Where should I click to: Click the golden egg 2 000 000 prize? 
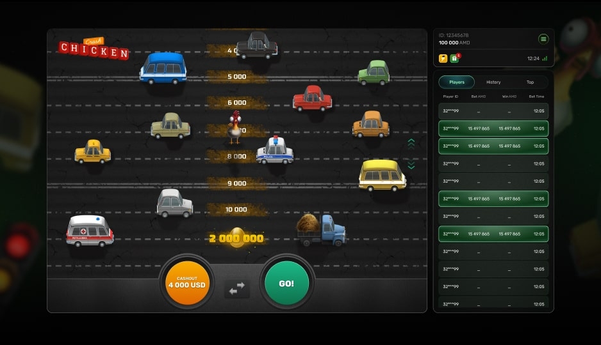pyautogui.click(x=236, y=238)
